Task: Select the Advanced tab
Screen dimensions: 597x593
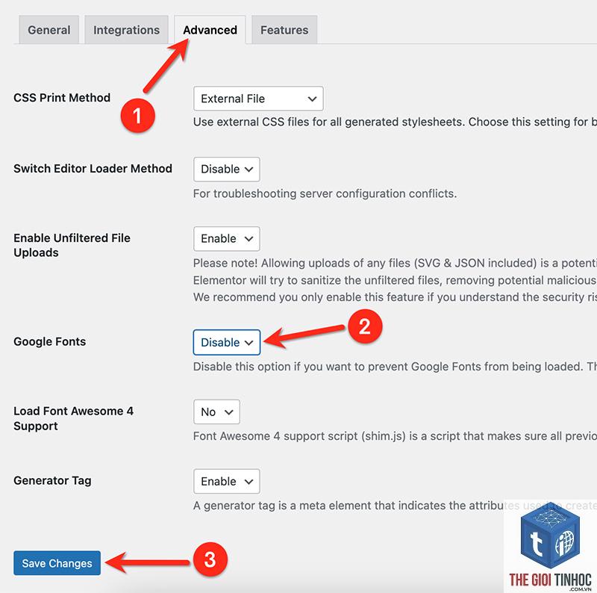Action: (x=210, y=30)
